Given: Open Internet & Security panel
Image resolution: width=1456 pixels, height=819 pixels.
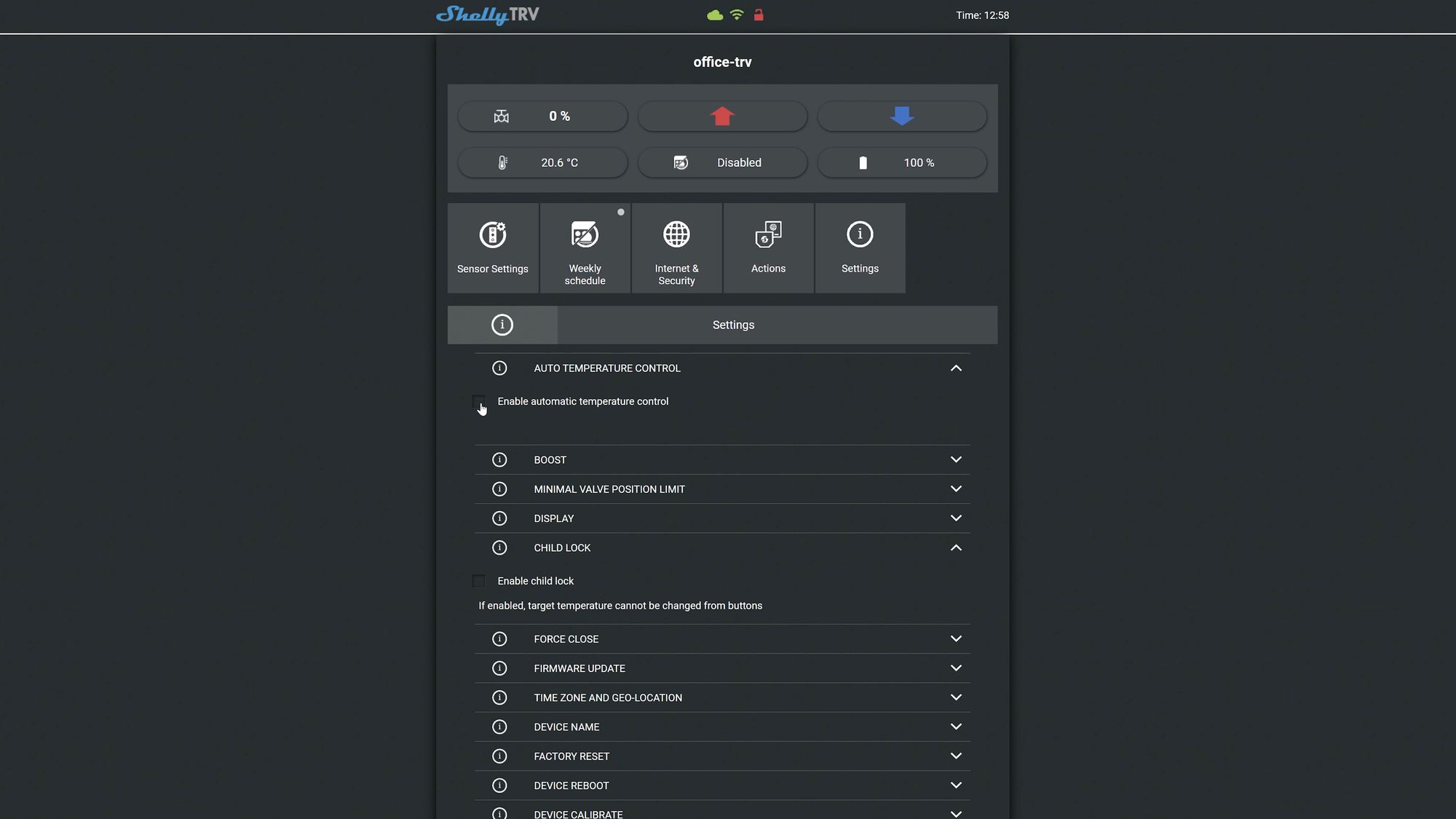Looking at the screenshot, I should pos(677,248).
